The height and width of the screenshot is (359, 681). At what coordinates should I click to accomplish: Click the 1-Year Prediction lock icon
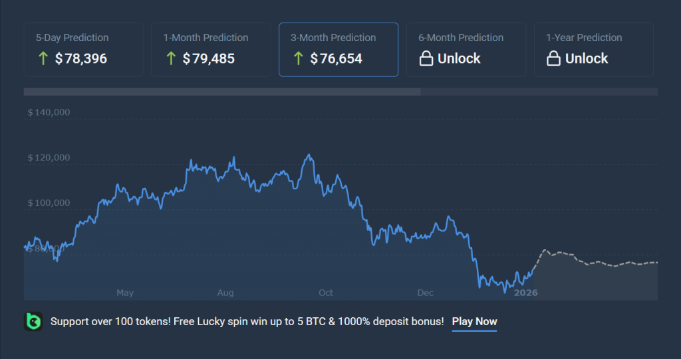[553, 59]
